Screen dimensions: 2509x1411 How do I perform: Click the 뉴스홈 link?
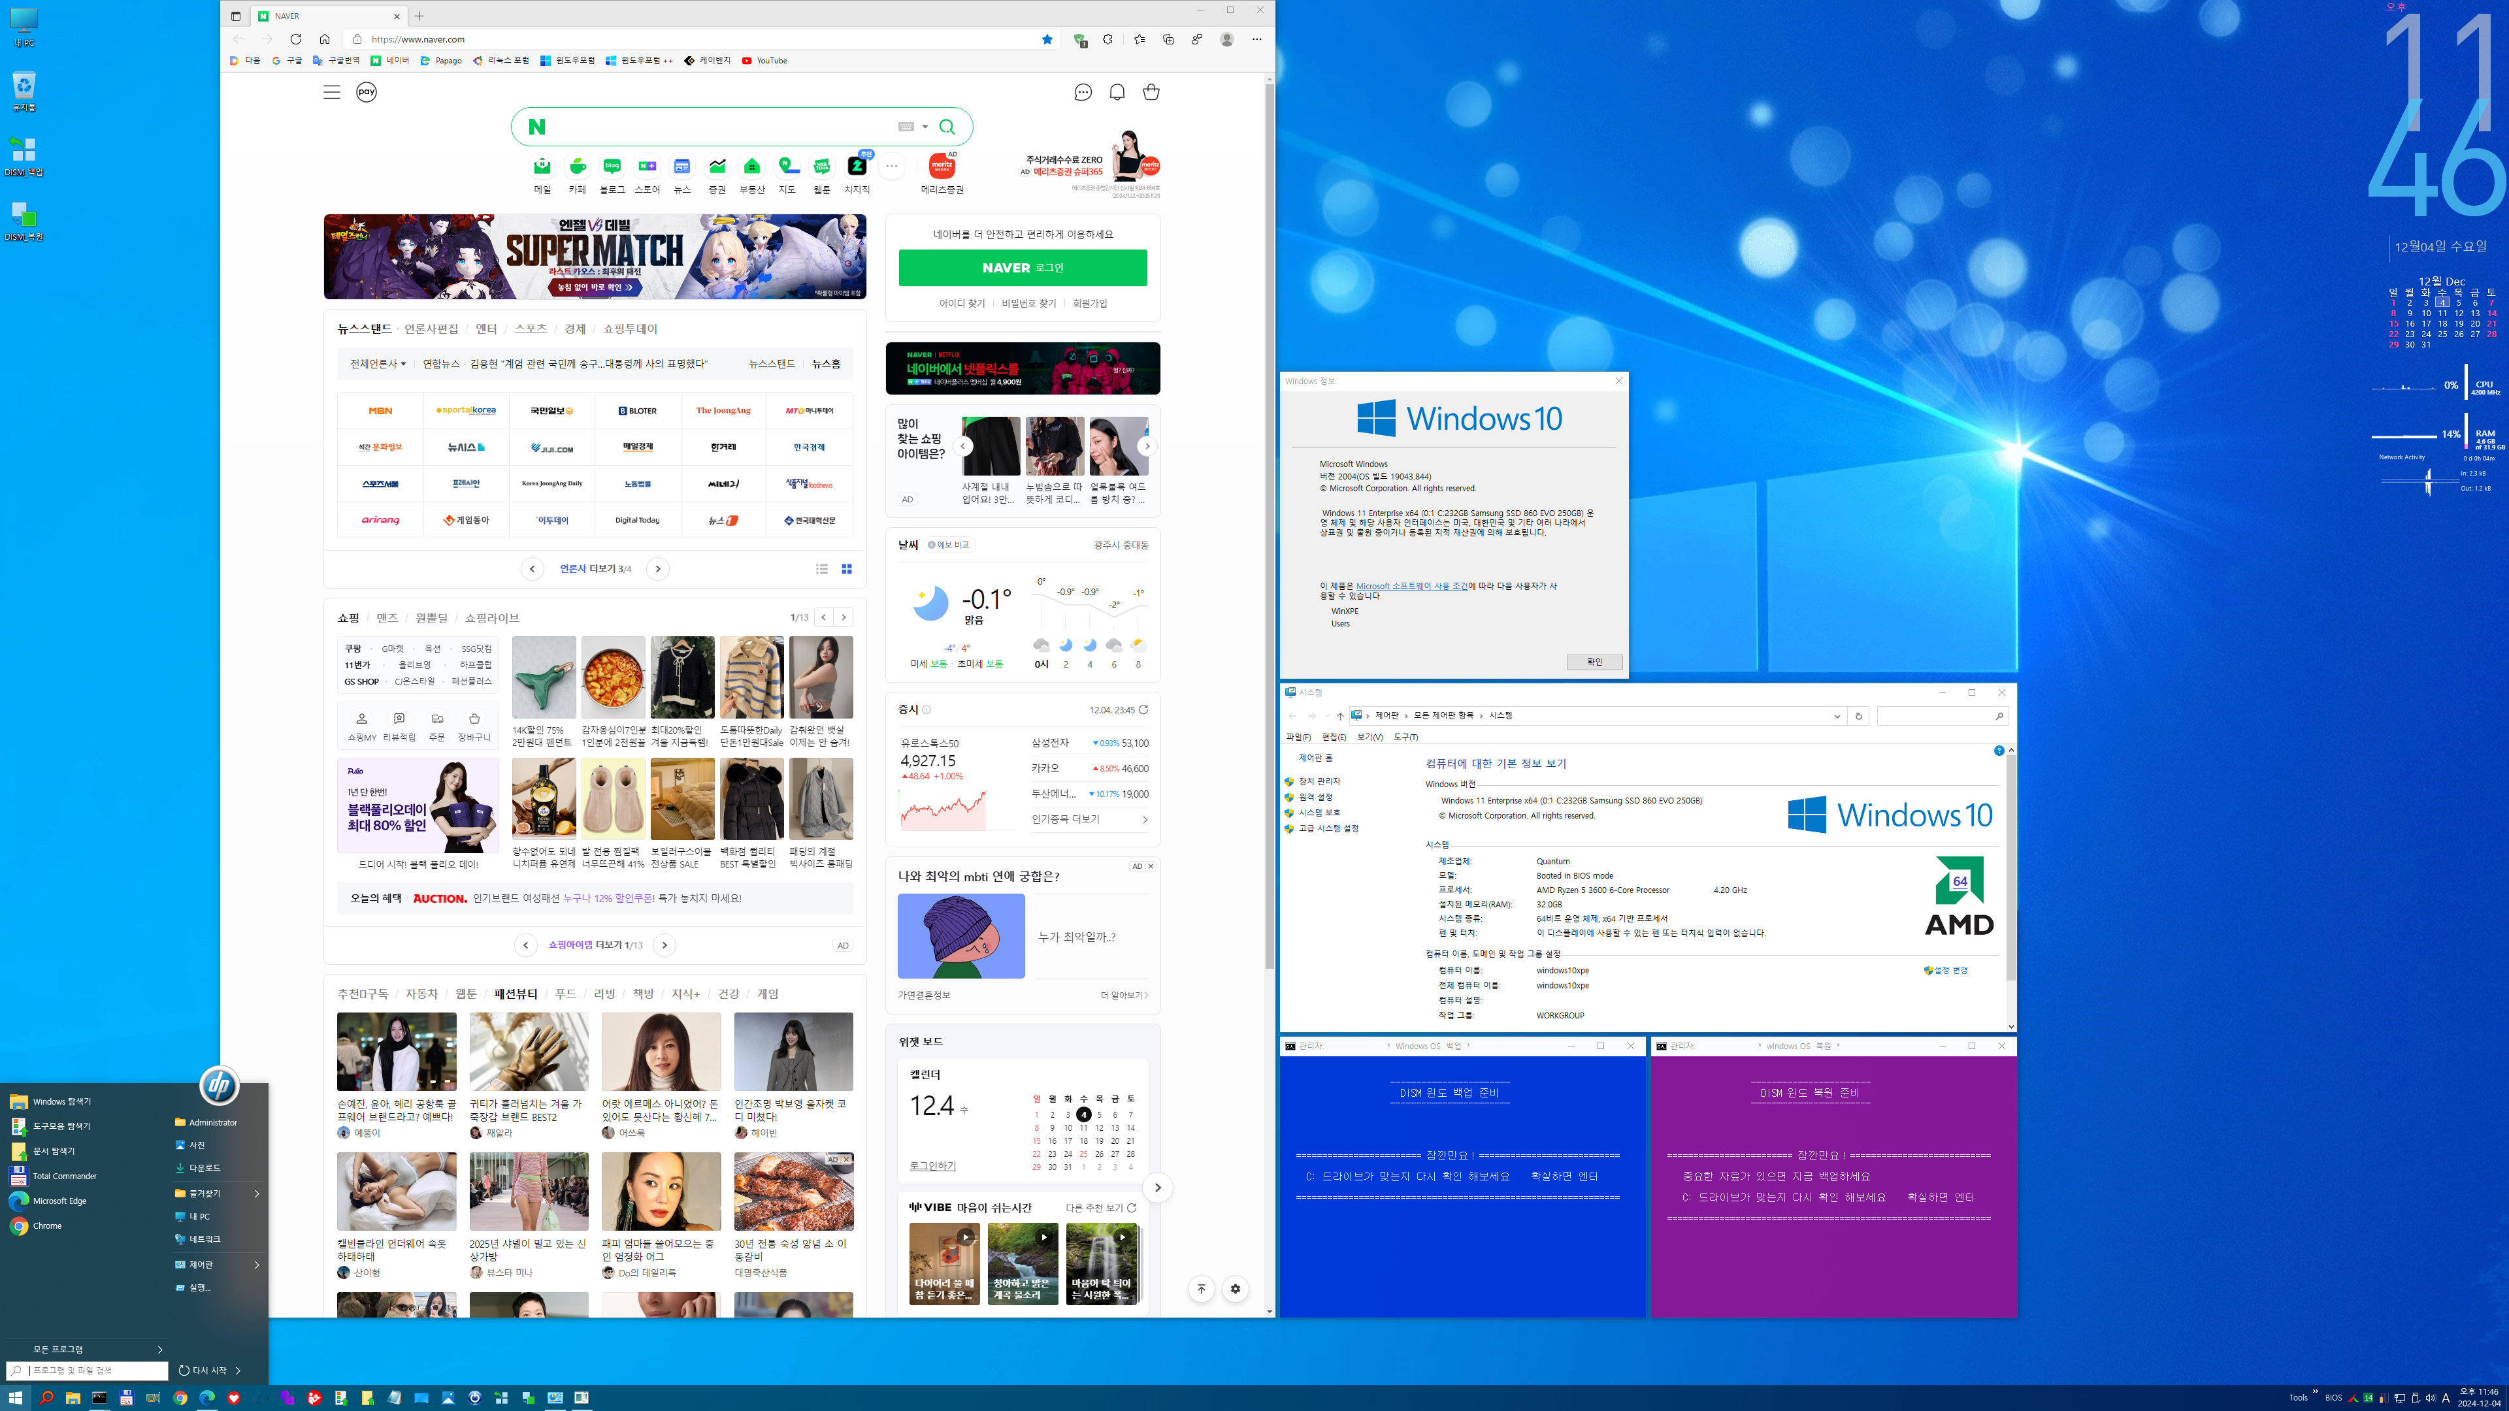[x=826, y=365]
